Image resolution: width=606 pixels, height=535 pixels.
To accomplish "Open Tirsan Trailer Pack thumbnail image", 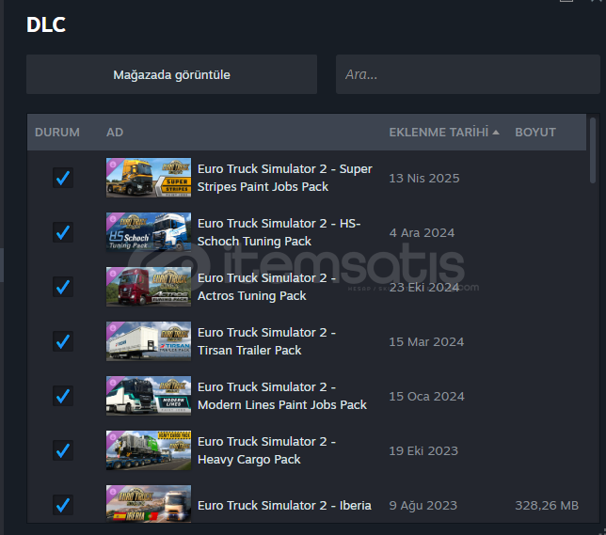I will (149, 341).
